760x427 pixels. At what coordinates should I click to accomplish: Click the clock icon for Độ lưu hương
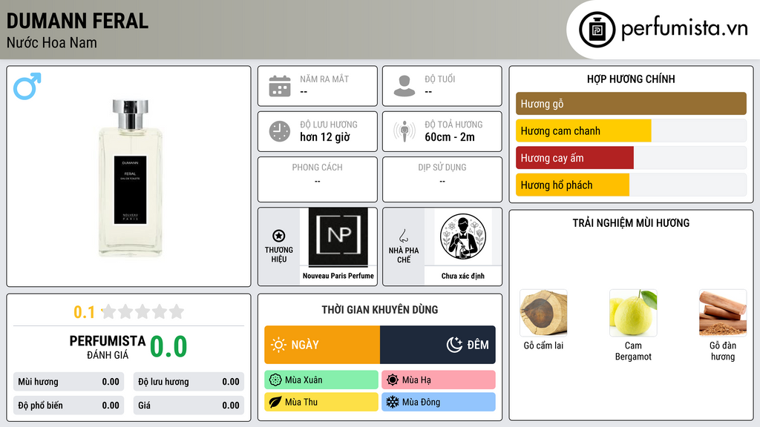pyautogui.click(x=280, y=131)
